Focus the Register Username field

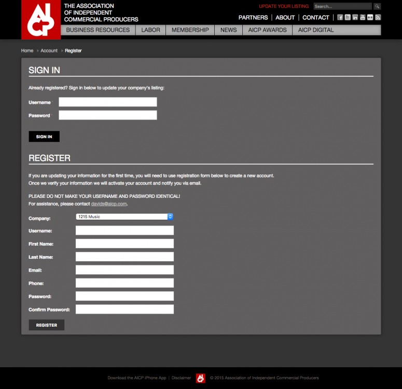[x=124, y=231]
